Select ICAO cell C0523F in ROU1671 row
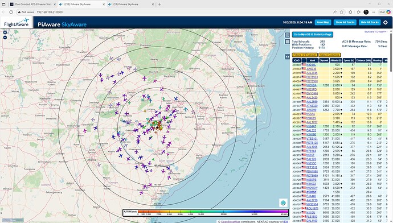This screenshot has height=223, width=393. pyautogui.click(x=296, y=208)
